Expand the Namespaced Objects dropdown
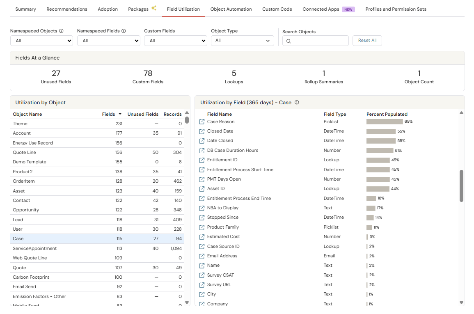Screen dimensions: 474x314 tap(41, 41)
